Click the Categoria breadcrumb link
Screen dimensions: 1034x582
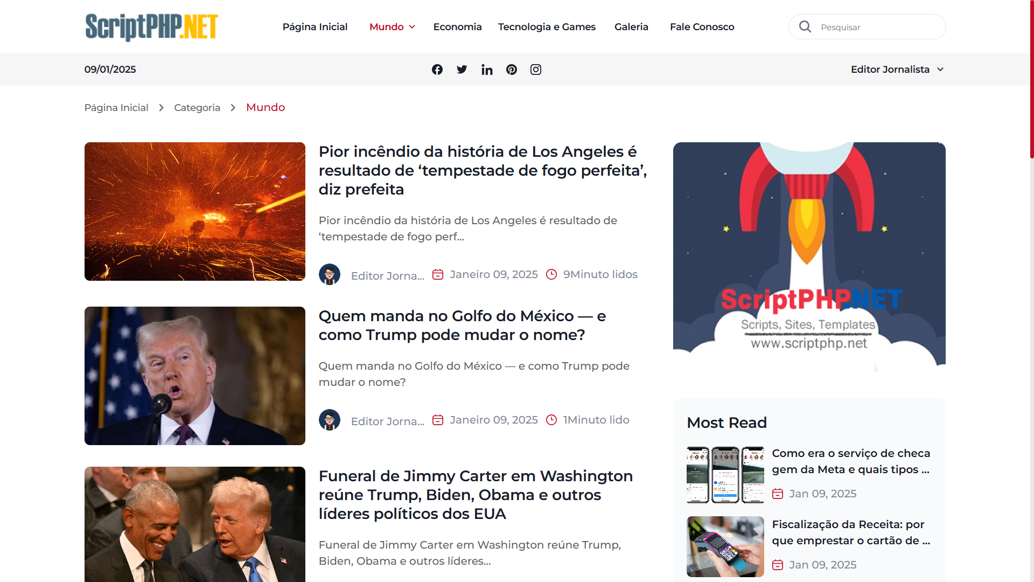pos(197,108)
